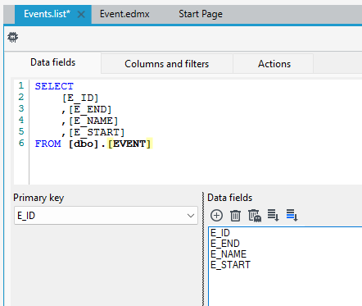Add a new data field with plus icon
362x306 pixels.
pos(216,216)
